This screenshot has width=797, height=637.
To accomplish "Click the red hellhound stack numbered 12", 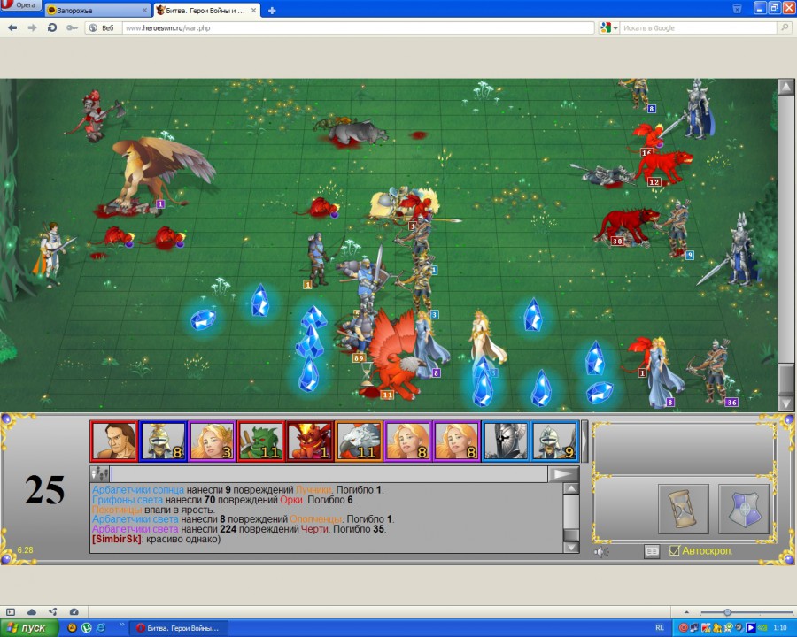I will click(x=664, y=166).
